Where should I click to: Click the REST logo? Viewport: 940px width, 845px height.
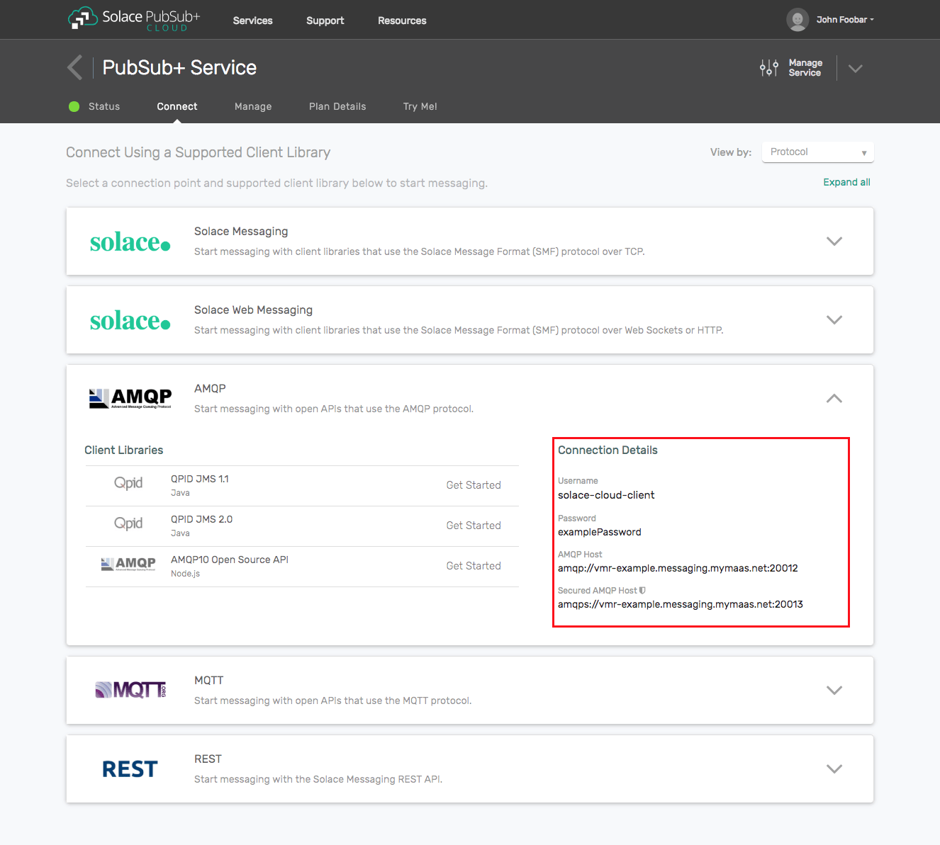click(130, 769)
